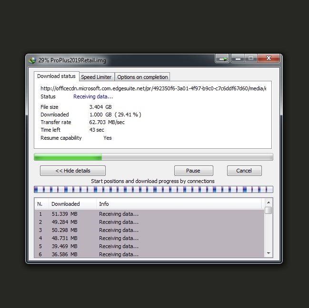Minimize the download dialog window
The width and height of the screenshot is (309, 308).
pos(237,58)
